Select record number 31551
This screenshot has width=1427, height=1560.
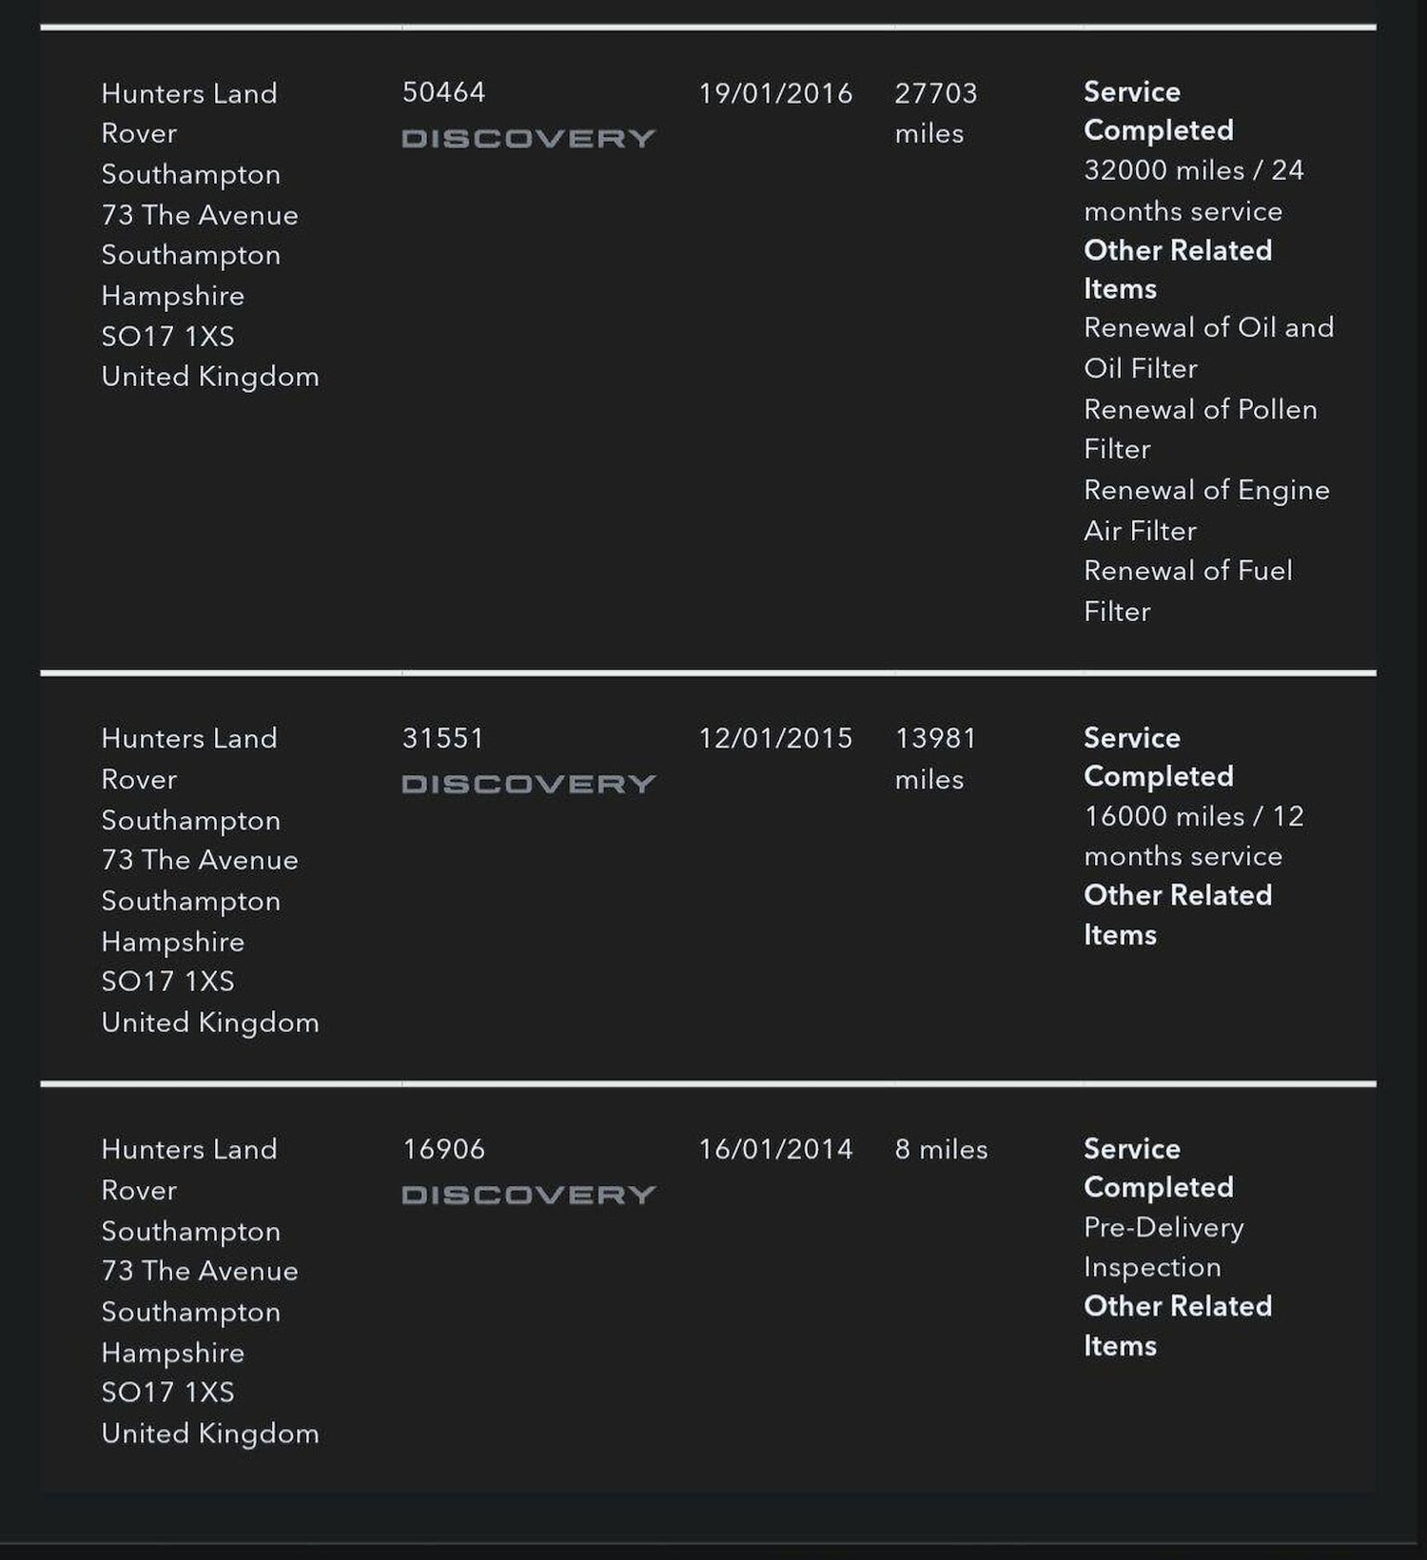(x=443, y=738)
